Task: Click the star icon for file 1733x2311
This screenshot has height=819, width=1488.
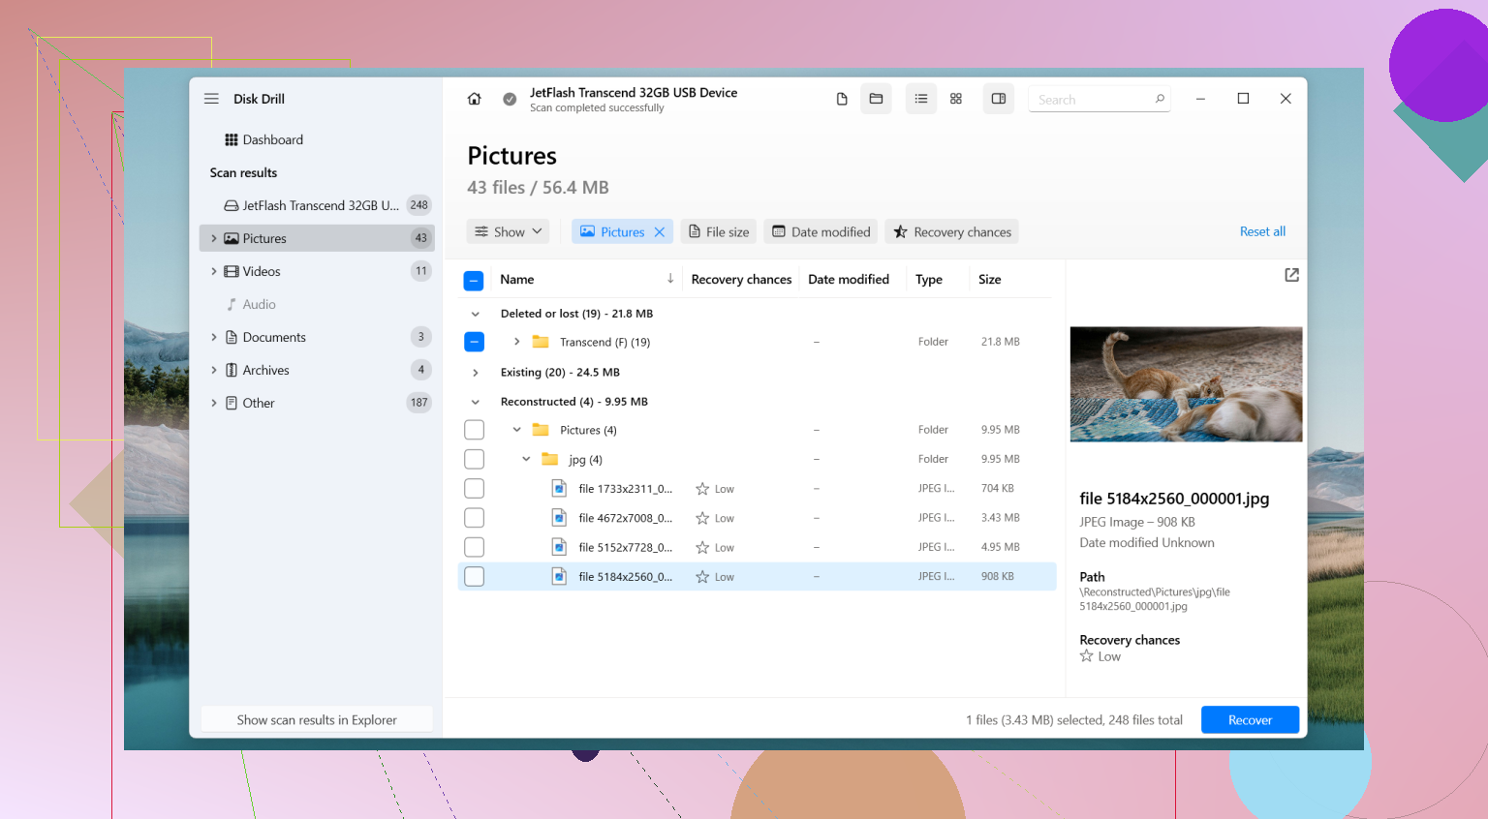Action: coord(702,489)
